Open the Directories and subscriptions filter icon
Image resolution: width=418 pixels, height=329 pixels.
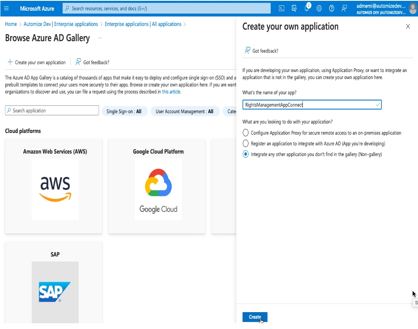pyautogui.click(x=294, y=8)
